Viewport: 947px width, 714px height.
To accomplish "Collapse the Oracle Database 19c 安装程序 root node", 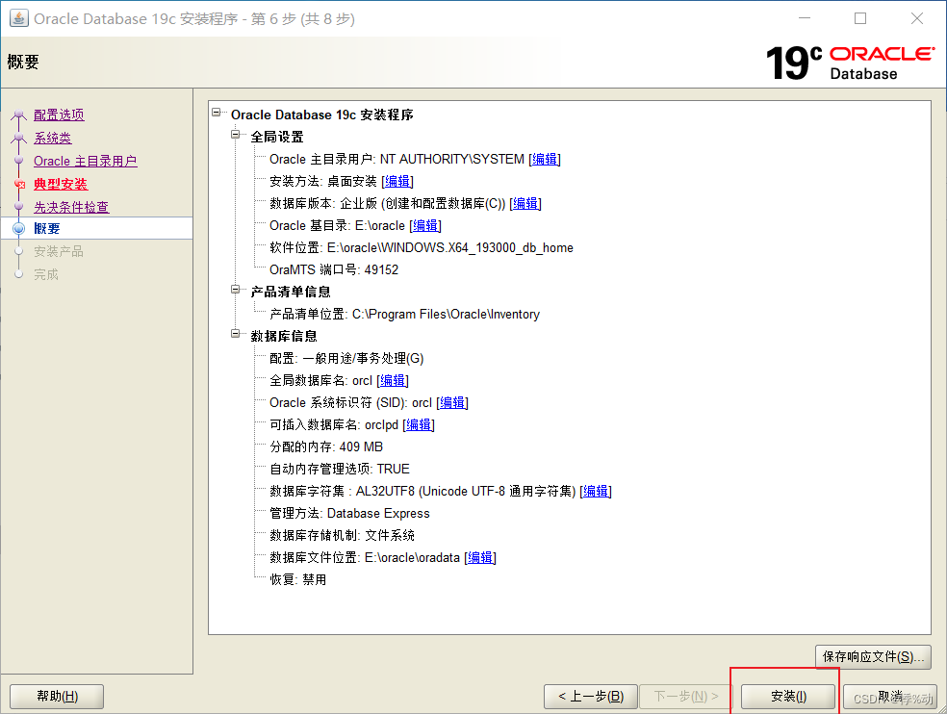I will [217, 113].
